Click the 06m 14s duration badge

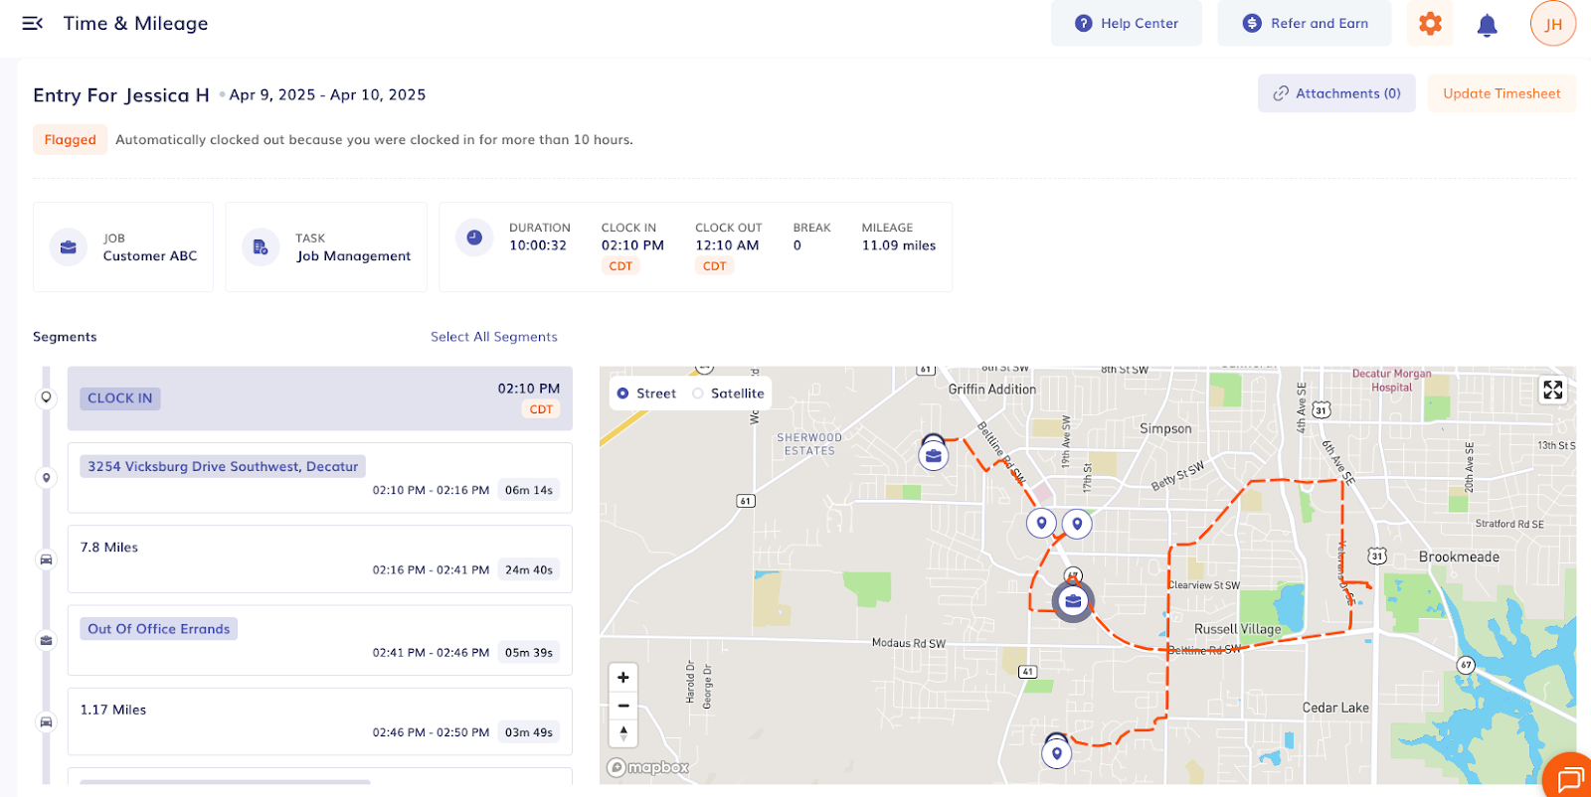point(529,490)
